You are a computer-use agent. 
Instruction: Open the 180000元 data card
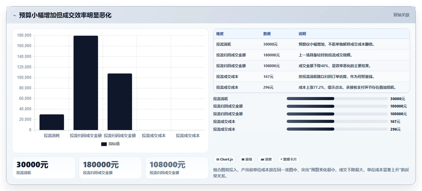click(110, 168)
